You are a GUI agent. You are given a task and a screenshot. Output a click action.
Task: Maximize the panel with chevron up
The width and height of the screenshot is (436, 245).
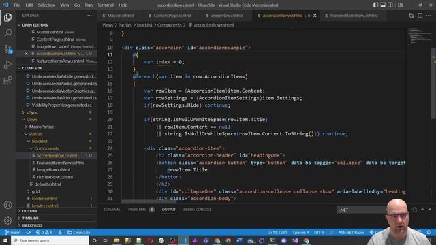pyautogui.click(x=422, y=210)
